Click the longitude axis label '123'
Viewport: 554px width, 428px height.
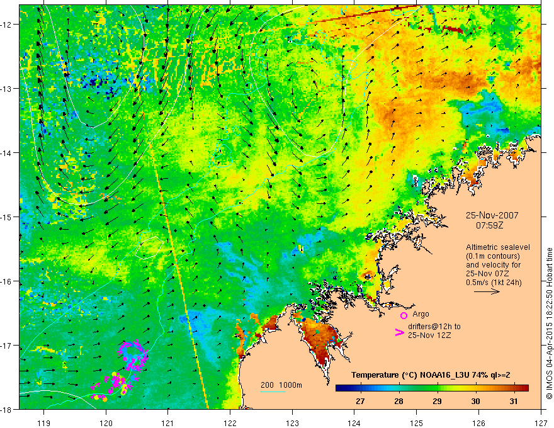pos(292,423)
